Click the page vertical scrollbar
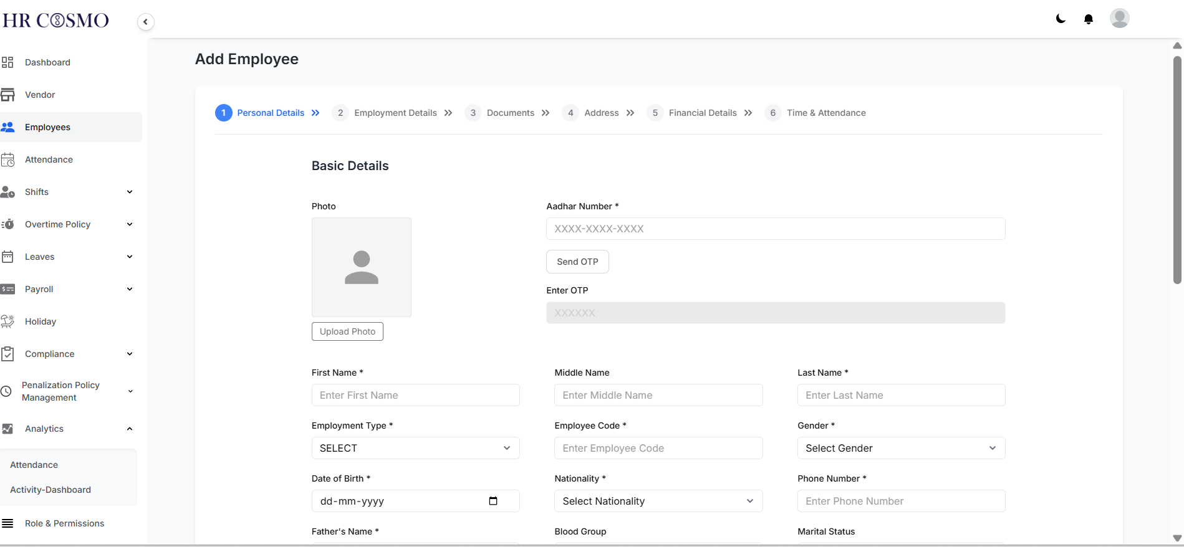Image resolution: width=1184 pixels, height=547 pixels. coord(1177,169)
